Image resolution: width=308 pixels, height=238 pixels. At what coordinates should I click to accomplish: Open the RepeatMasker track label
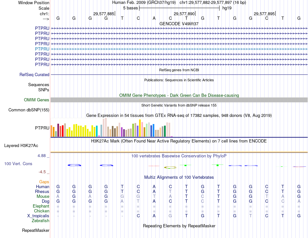(x=36, y=231)
